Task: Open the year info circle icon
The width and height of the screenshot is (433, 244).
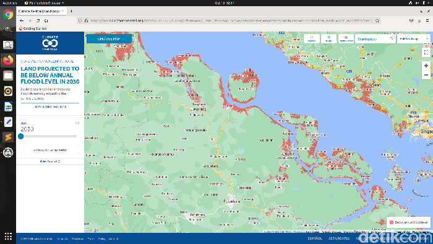Action: click(77, 123)
